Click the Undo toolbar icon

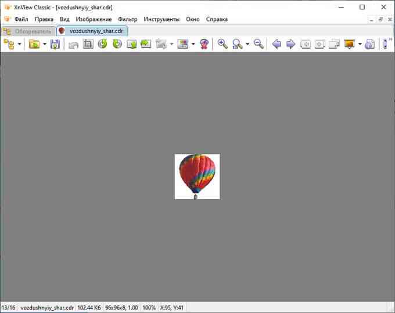pos(74,44)
